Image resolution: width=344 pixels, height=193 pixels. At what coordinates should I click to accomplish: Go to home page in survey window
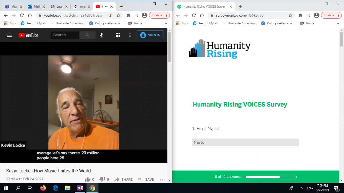202,15
